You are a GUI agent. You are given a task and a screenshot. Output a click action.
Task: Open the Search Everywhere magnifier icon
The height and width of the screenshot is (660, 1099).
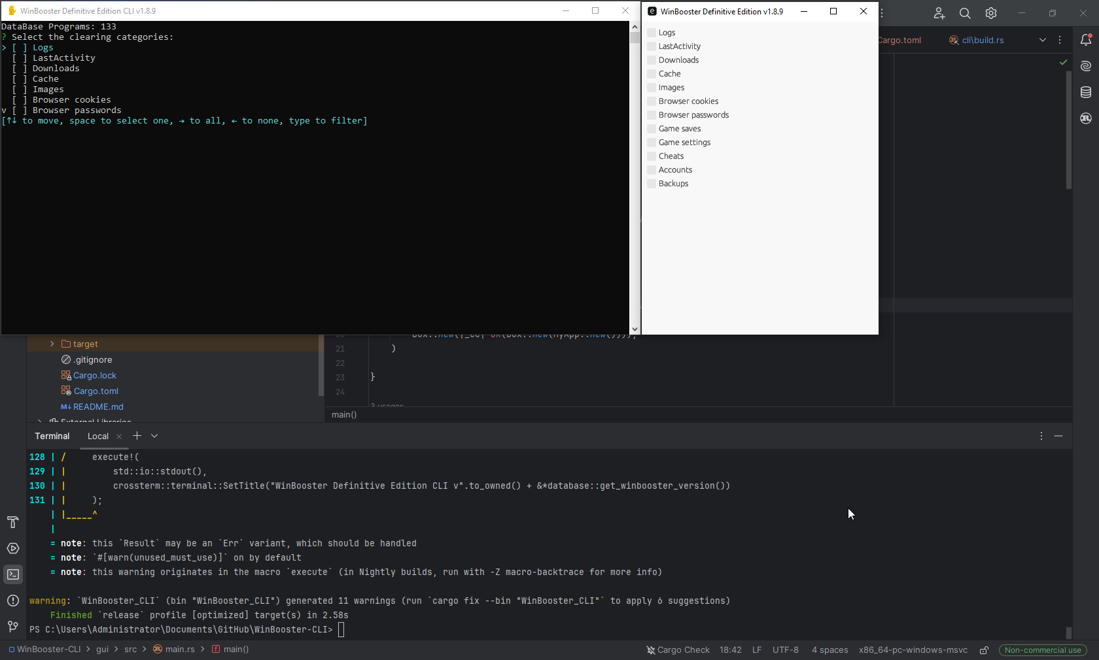pyautogui.click(x=965, y=13)
